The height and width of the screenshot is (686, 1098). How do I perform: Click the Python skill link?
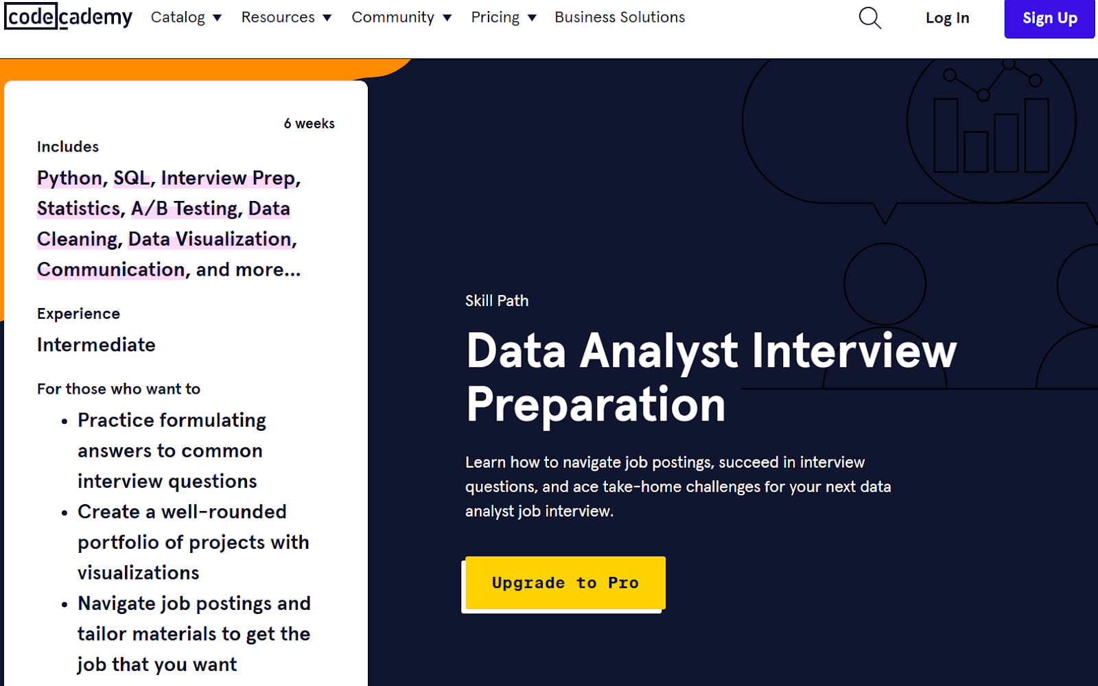69,178
